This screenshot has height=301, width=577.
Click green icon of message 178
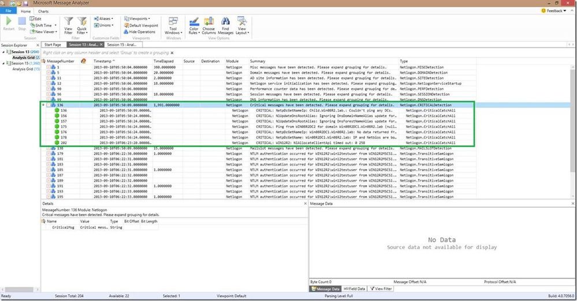point(57,137)
